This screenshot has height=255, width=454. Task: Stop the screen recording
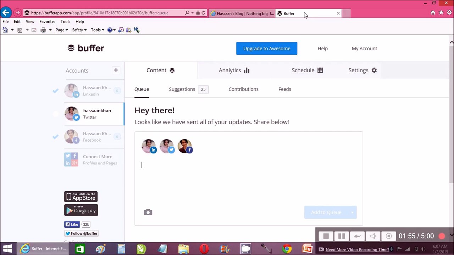[326, 236]
